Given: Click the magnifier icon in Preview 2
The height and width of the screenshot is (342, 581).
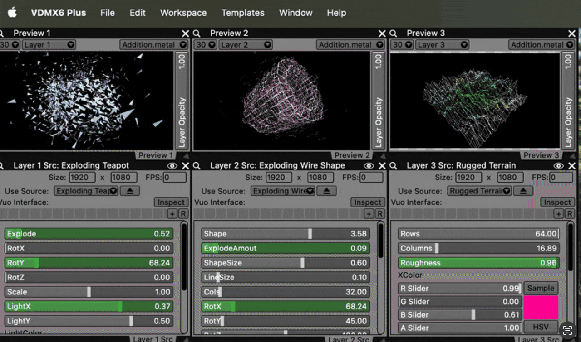Looking at the screenshot, I should tap(197, 34).
